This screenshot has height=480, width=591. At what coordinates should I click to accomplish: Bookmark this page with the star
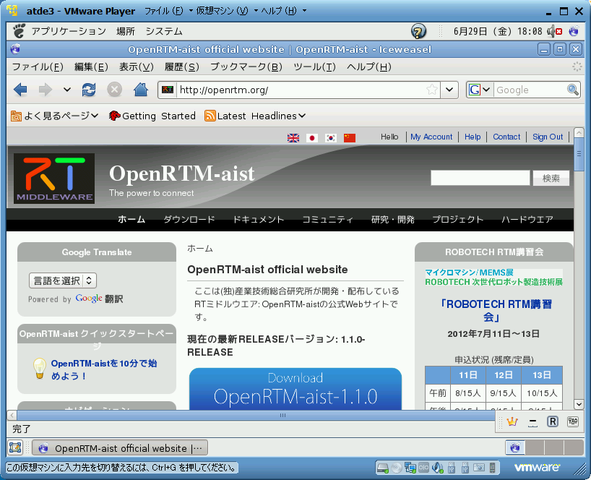coord(432,90)
